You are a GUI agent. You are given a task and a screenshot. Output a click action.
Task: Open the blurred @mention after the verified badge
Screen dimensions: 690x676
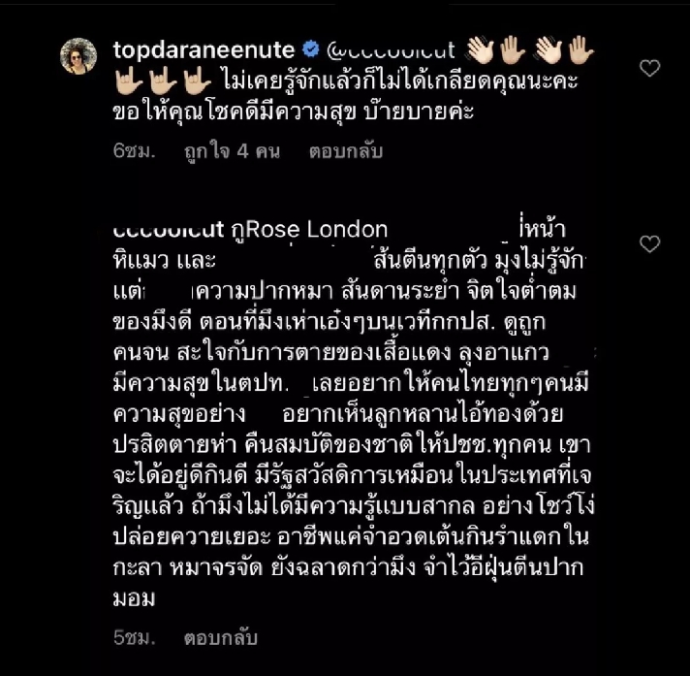[391, 50]
